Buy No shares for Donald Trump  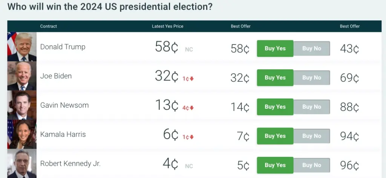pyautogui.click(x=312, y=49)
